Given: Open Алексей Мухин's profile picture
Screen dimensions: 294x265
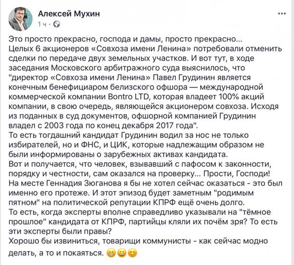Looking at the screenshot, I should tap(20, 19).
